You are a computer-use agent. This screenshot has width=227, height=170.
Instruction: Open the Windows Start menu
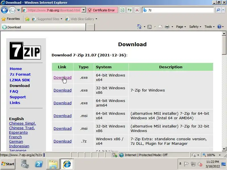pyautogui.click(x=8, y=164)
